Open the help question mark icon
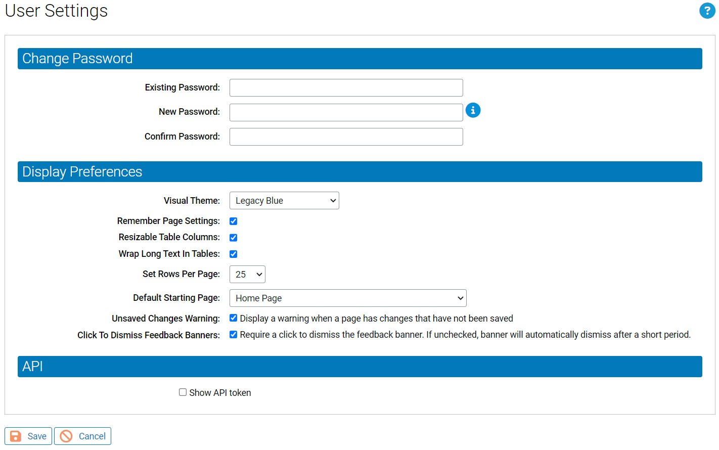Screen dimensions: 719x450 (707, 11)
